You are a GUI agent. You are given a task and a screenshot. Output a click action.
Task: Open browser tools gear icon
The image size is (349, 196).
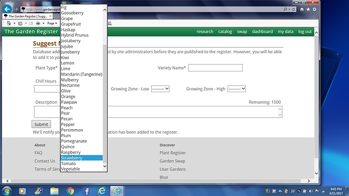click(314, 9)
